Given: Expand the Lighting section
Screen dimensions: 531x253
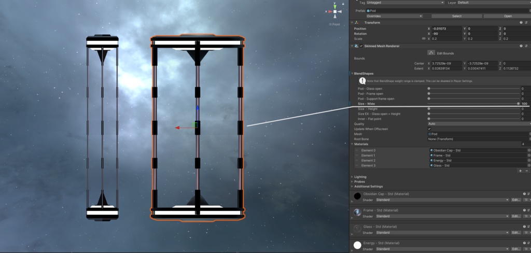Looking at the screenshot, I should pyautogui.click(x=352, y=177).
